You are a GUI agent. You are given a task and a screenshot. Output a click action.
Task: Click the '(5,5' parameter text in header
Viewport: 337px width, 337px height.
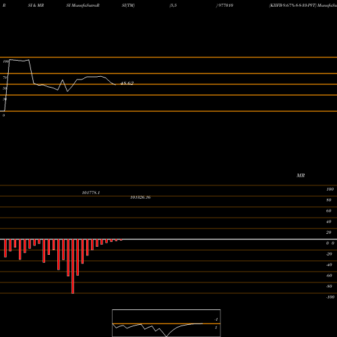click(173, 5)
